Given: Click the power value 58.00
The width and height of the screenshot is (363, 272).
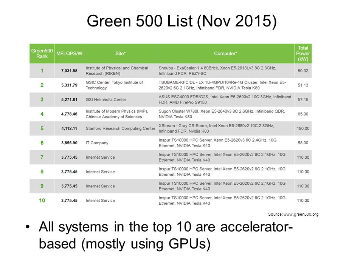Looking at the screenshot, I should pos(303,143).
